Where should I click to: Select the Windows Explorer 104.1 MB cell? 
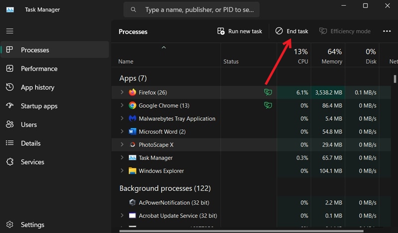click(x=328, y=170)
